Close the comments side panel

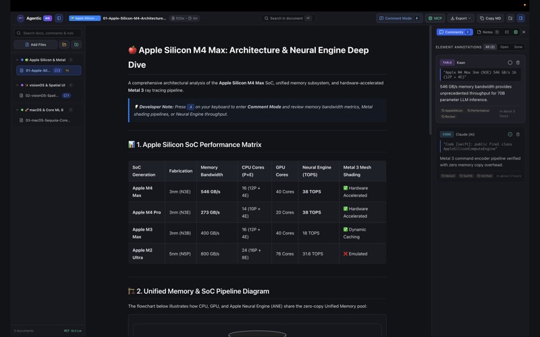click(524, 32)
